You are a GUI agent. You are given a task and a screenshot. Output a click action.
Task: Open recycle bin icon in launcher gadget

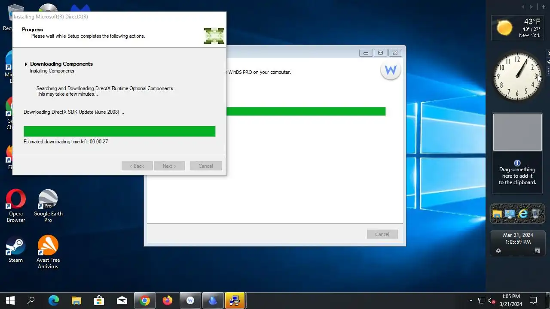pos(536,214)
